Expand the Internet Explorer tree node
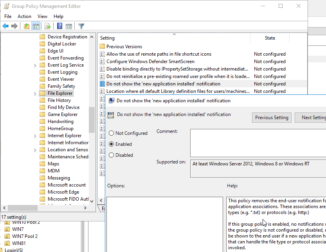 coord(35,136)
